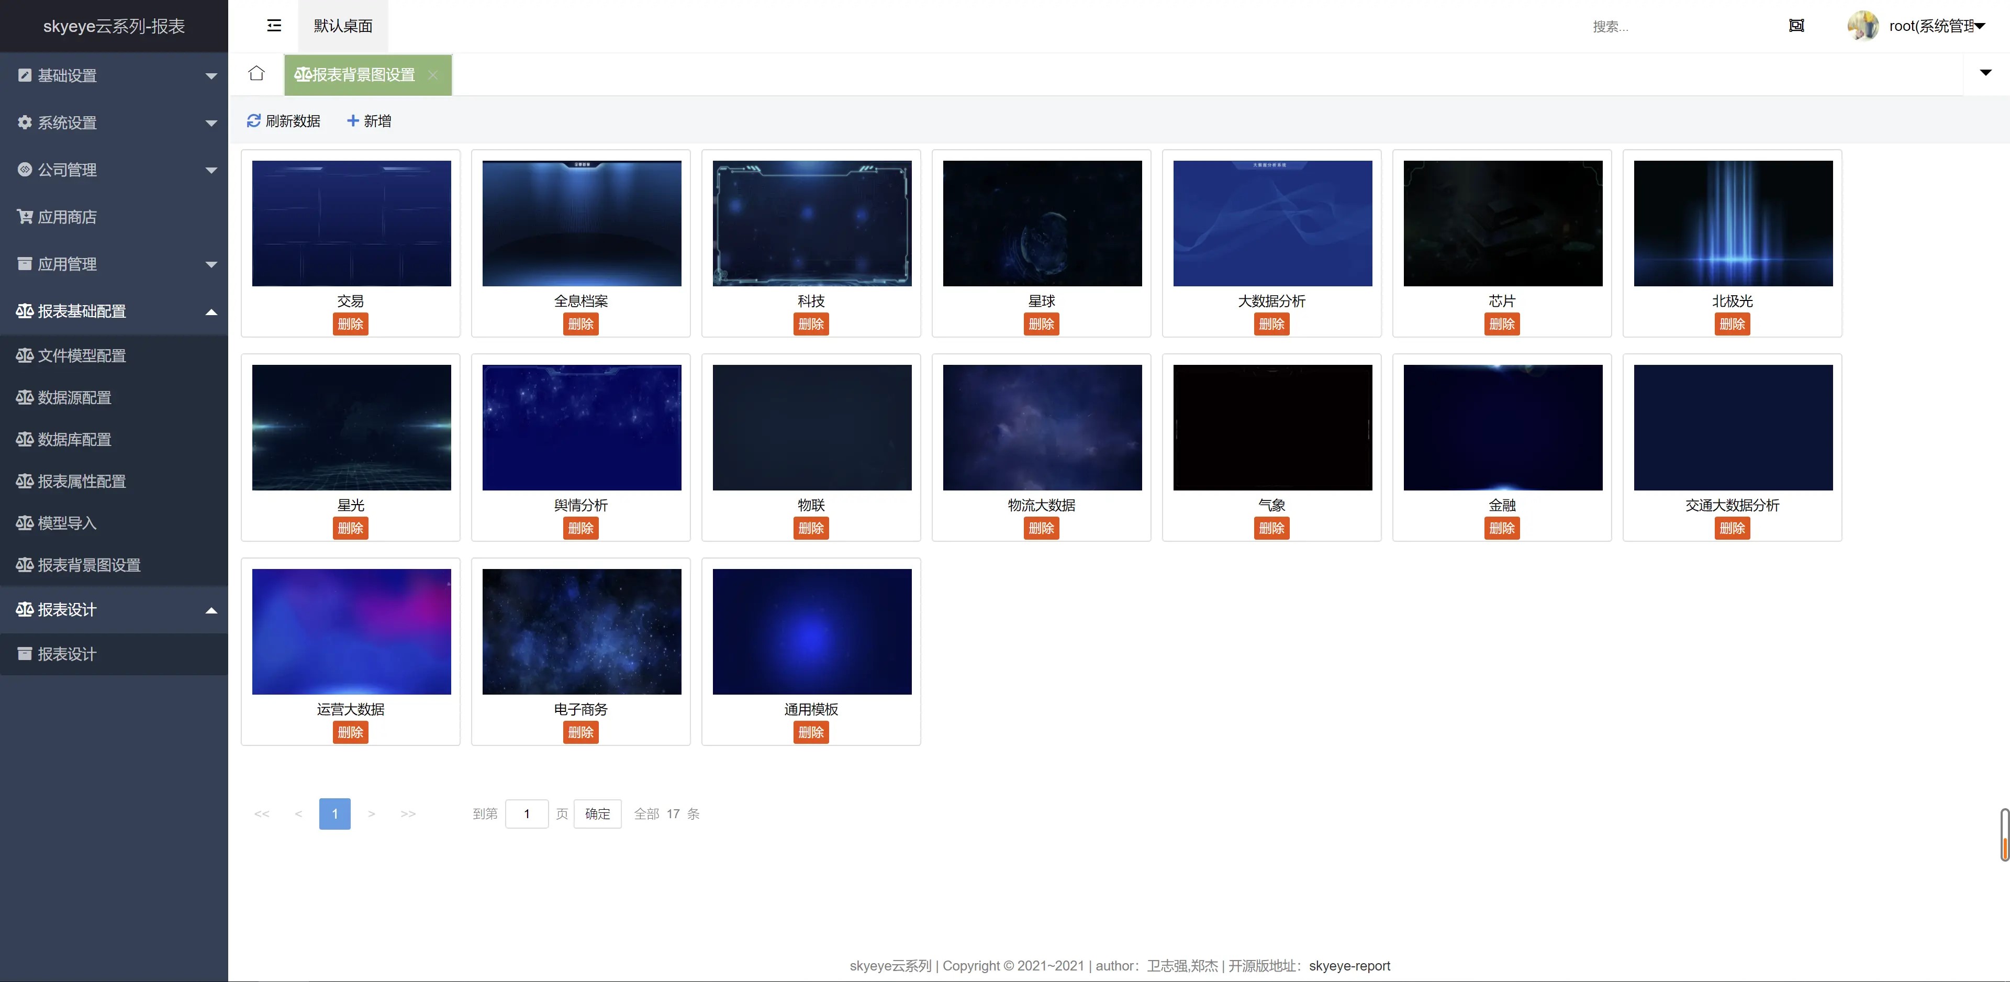Collapse the 报表设计 group arrow

click(210, 610)
